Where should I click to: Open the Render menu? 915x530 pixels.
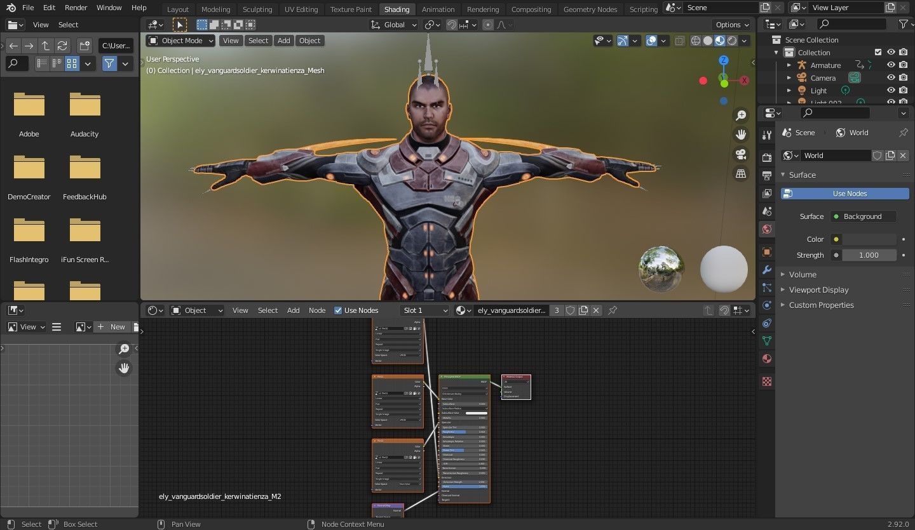[76, 8]
